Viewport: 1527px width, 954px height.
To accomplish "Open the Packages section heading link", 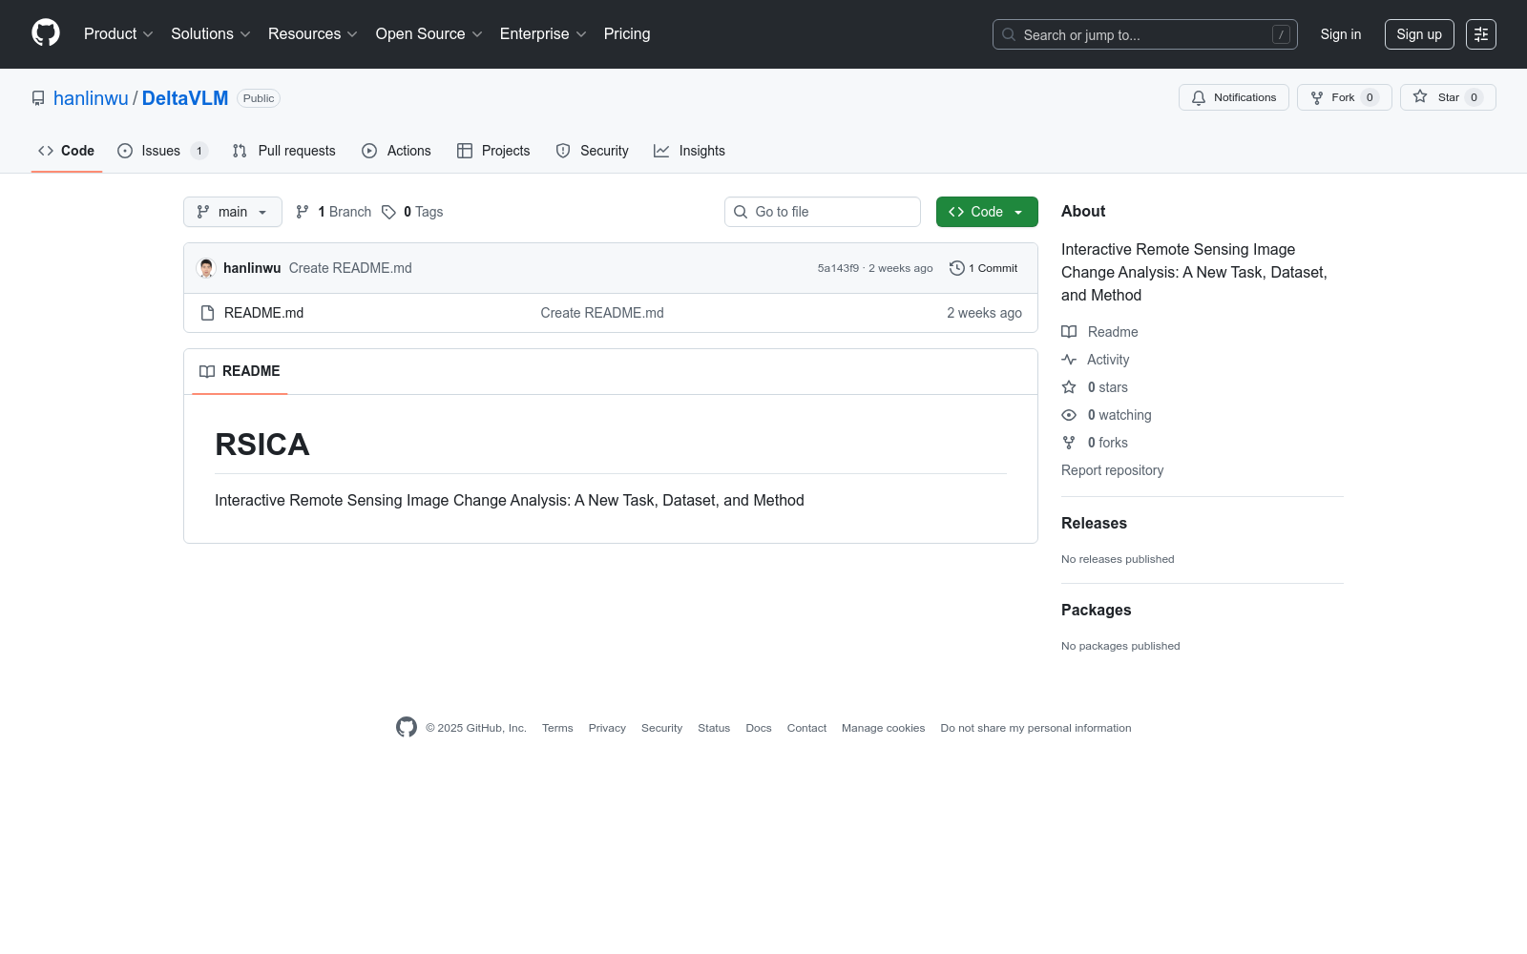I will pyautogui.click(x=1096, y=610).
